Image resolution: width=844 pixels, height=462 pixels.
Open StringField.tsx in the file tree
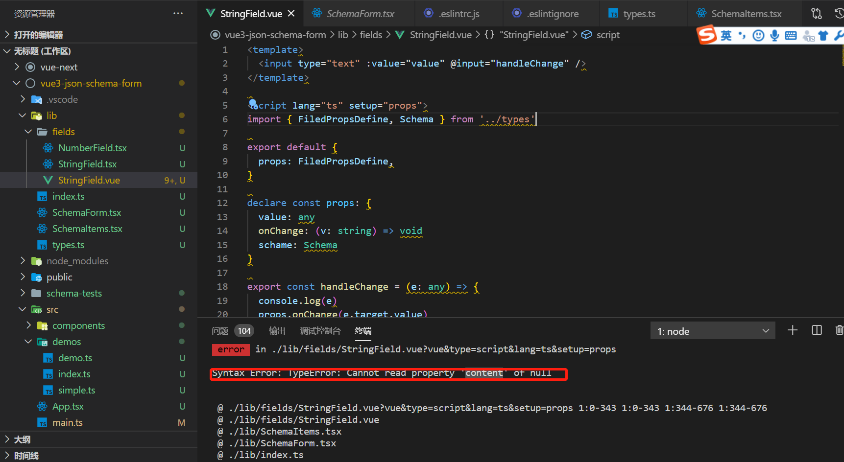pos(87,164)
